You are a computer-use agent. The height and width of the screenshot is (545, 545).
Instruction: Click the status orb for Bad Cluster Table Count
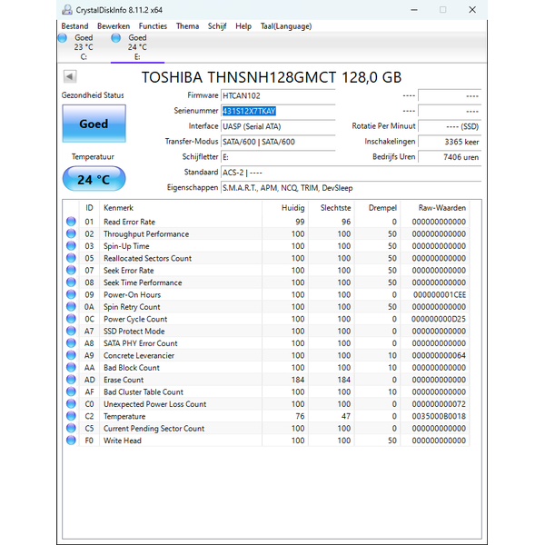point(71,391)
